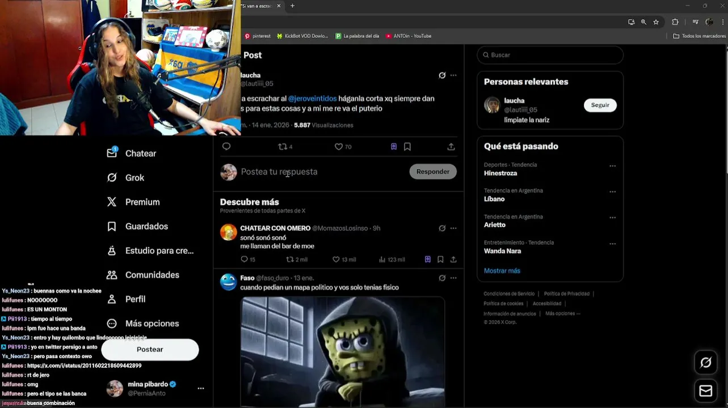Screen dimensions: 728x408
Task: Click Mostrar más under trends
Action: (x=502, y=271)
